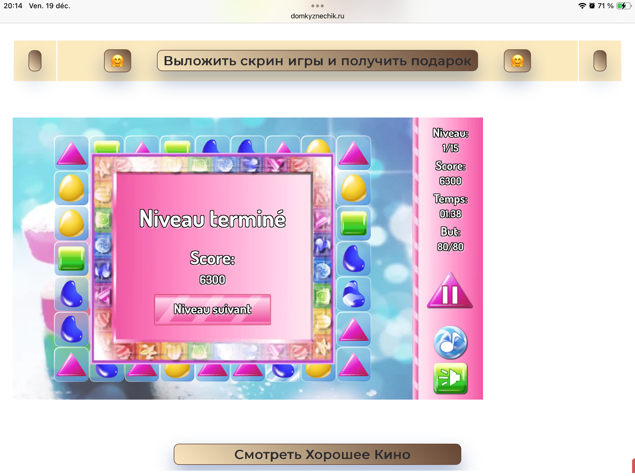Click the left hugging emoji button
The height and width of the screenshot is (476, 635).
click(x=117, y=61)
